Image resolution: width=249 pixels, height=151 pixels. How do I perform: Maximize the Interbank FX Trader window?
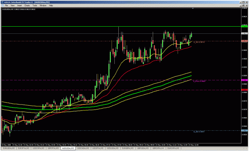[243, 2]
